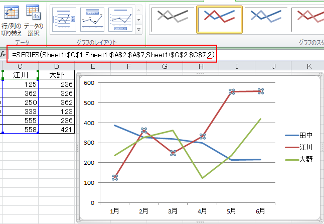This screenshot has width=324, height=224.
Task: Select column H header
Action: pos(201,66)
